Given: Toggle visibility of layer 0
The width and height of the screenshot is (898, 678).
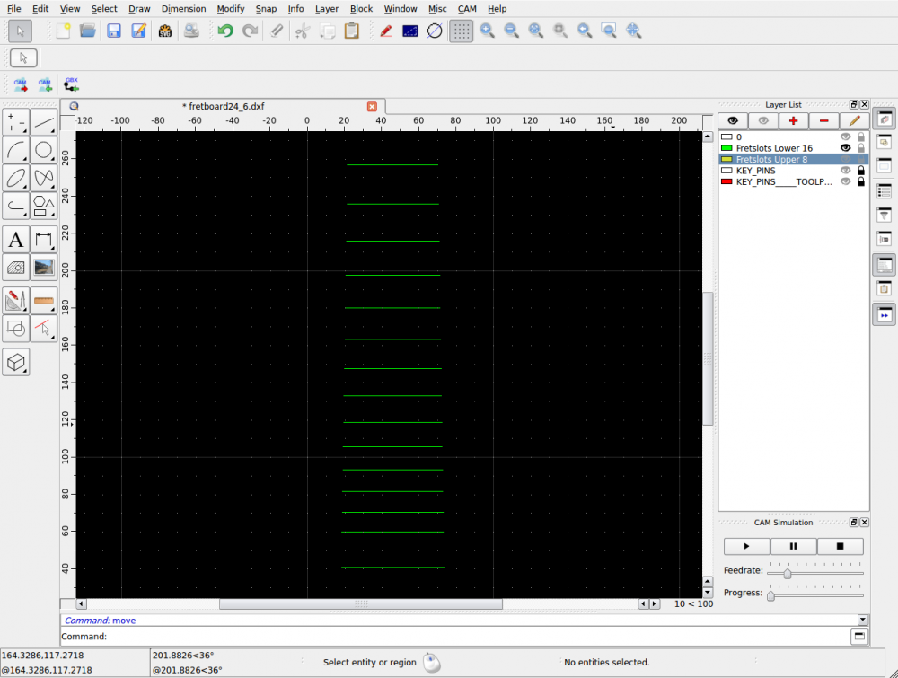Looking at the screenshot, I should (845, 136).
